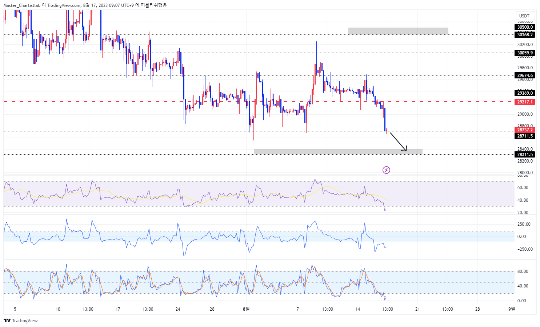
Task: Click the 29800.0 price axis value
Action: click(525, 68)
